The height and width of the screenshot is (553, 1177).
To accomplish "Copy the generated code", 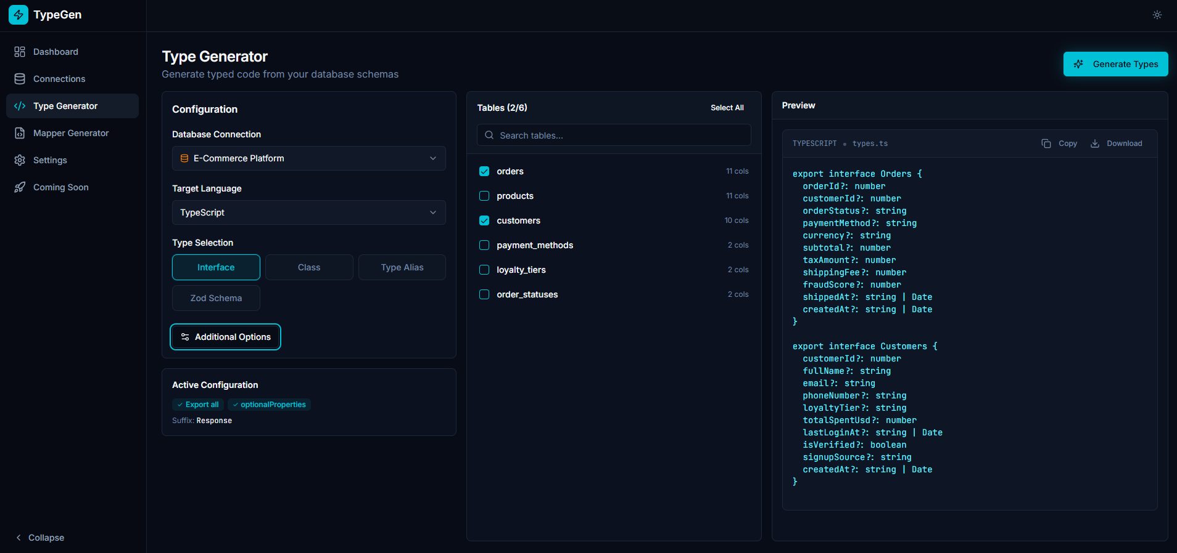I will (1059, 143).
